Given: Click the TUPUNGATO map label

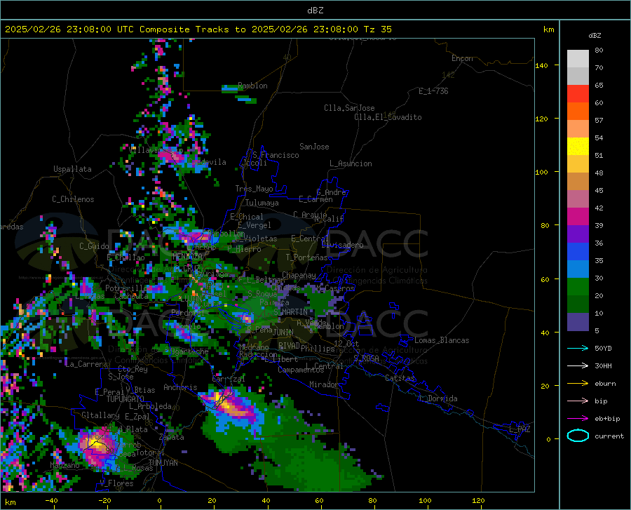Looking at the screenshot, I should point(125,399).
